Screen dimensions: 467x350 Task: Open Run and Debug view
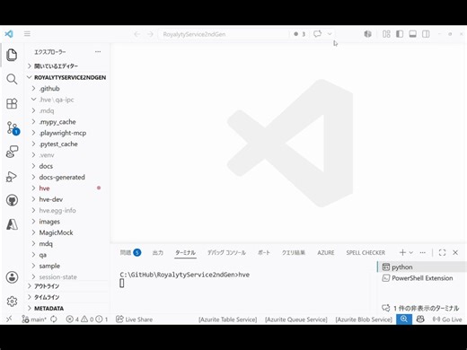tap(12, 176)
